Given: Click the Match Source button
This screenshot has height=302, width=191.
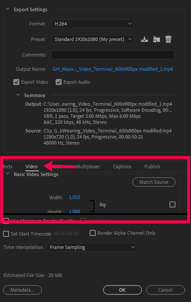Looking at the screenshot, I should coord(154,182).
